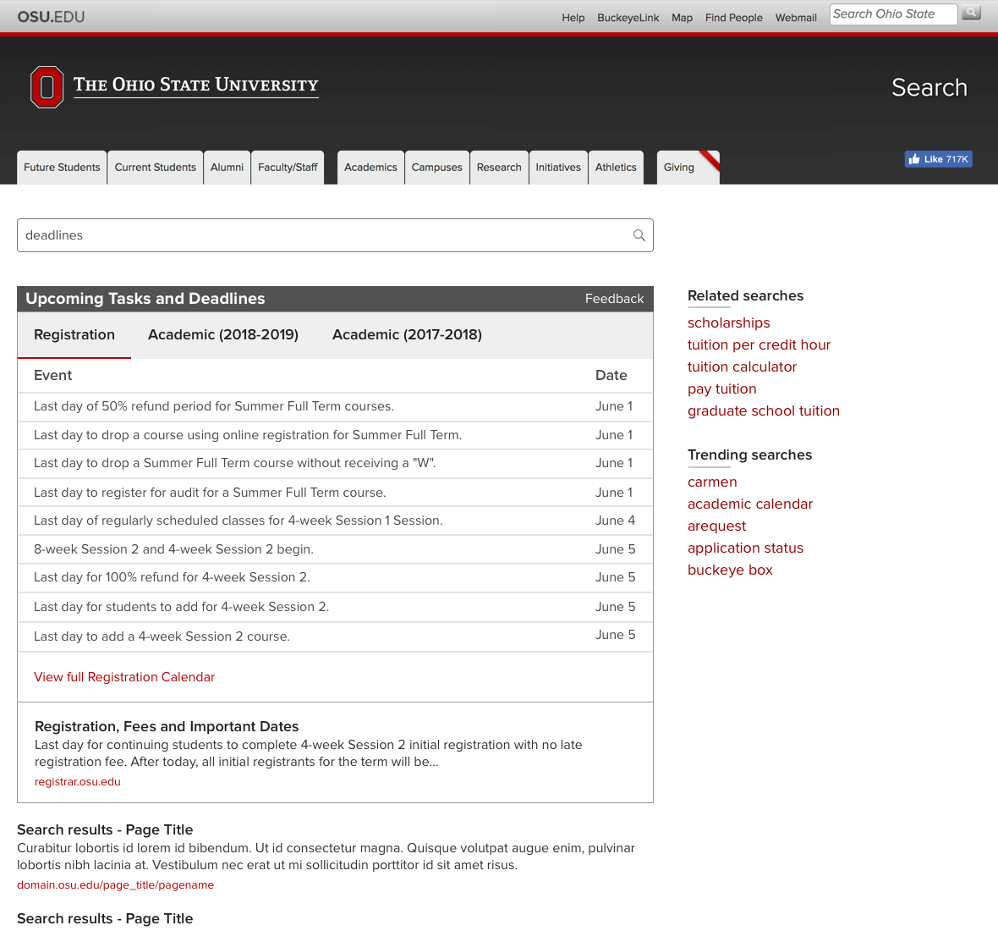Search related term pay tuition
The width and height of the screenshot is (998, 931).
pyautogui.click(x=721, y=389)
